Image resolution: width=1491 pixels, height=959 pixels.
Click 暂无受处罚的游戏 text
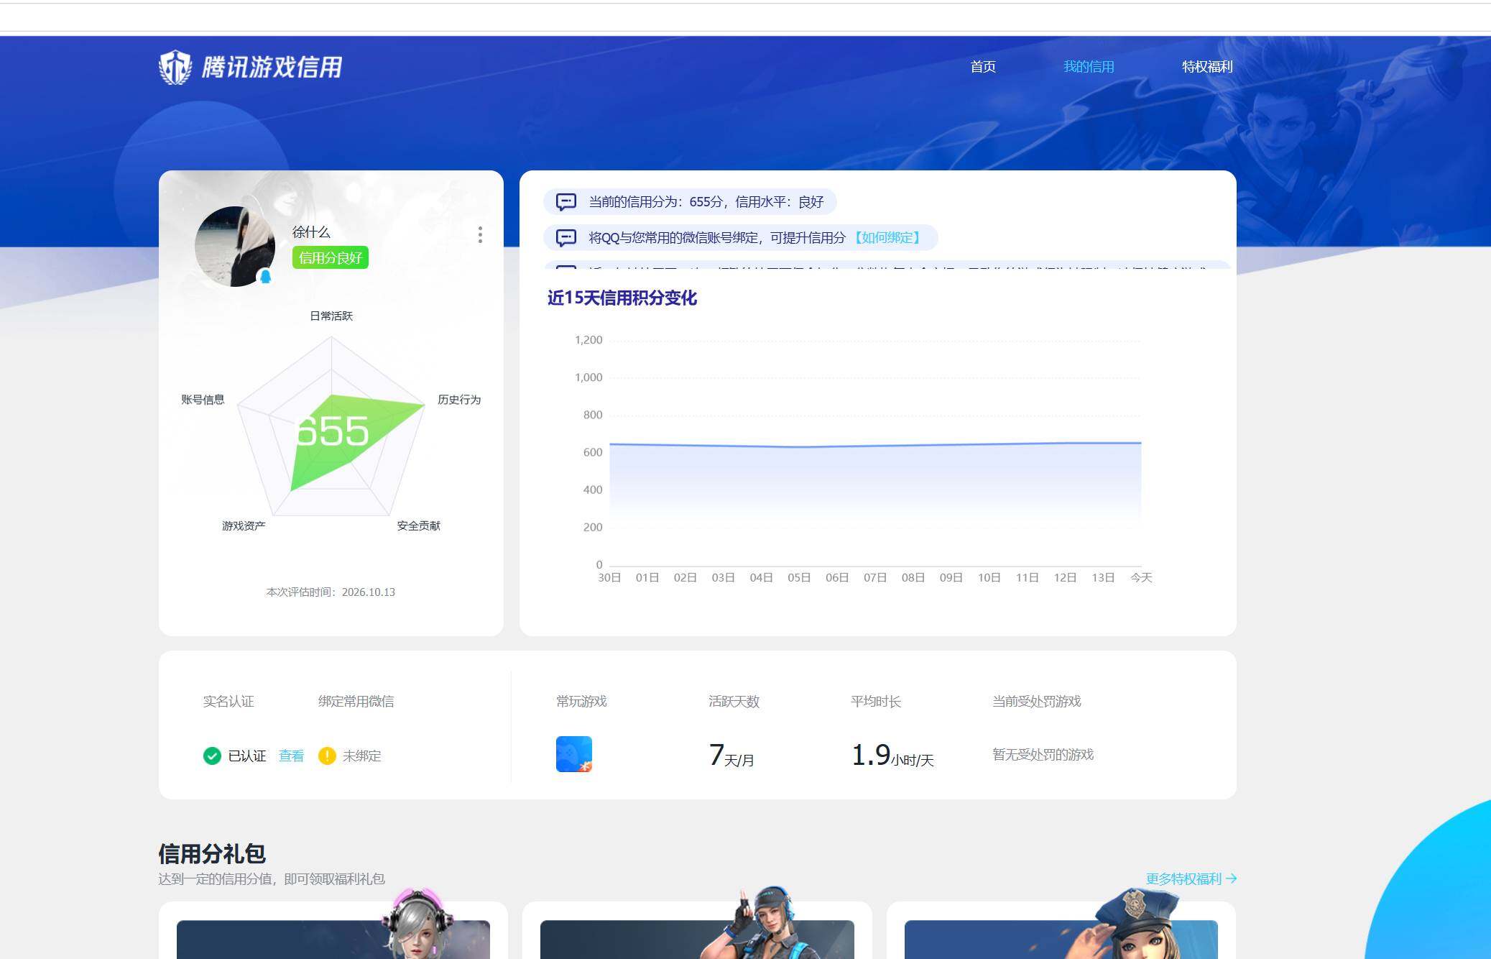coord(1043,754)
